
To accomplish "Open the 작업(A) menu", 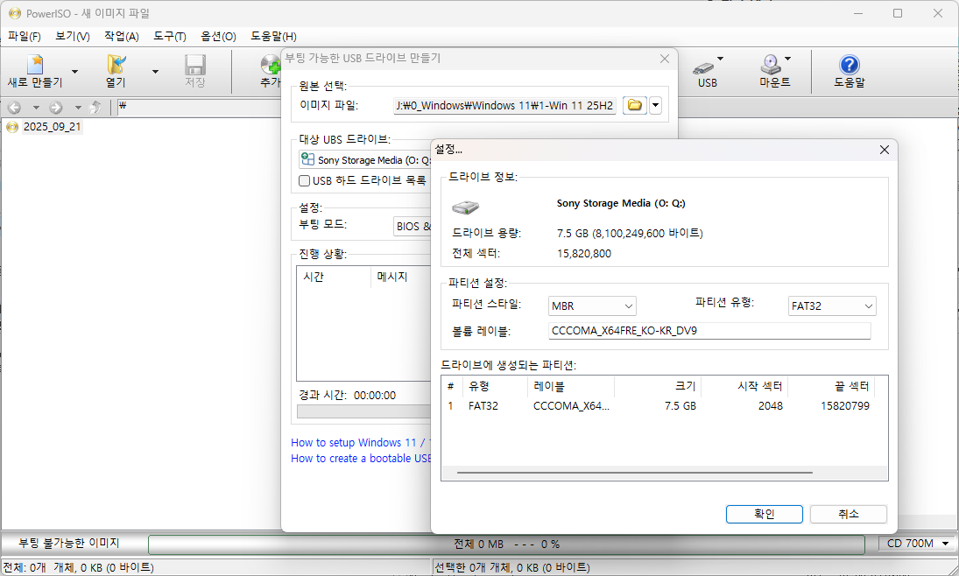I will coord(121,37).
